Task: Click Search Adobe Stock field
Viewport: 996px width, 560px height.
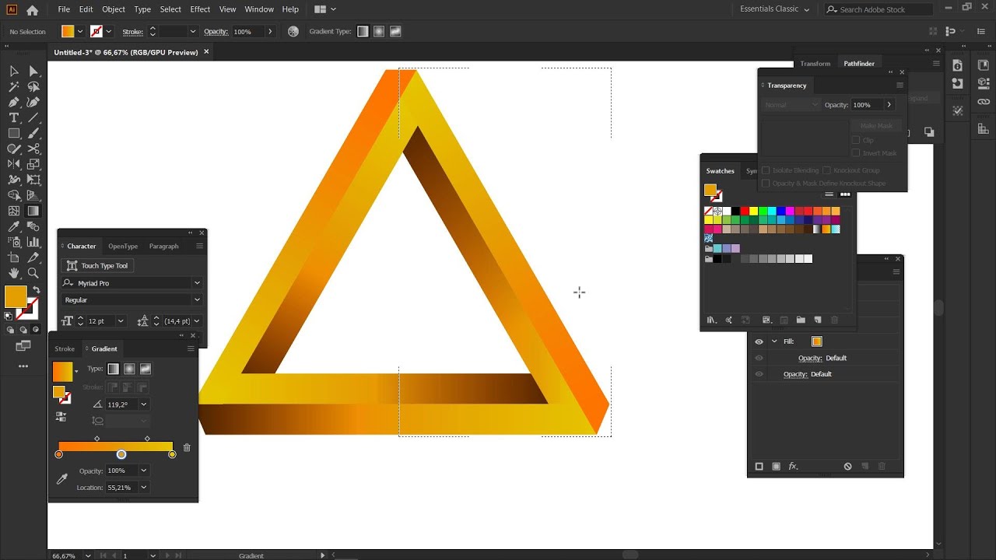Action: click(x=879, y=9)
